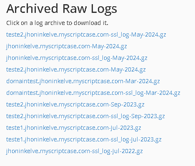Open teste1 ssl_log Jul-2023 archive
The image size is (195, 166).
click(84, 139)
